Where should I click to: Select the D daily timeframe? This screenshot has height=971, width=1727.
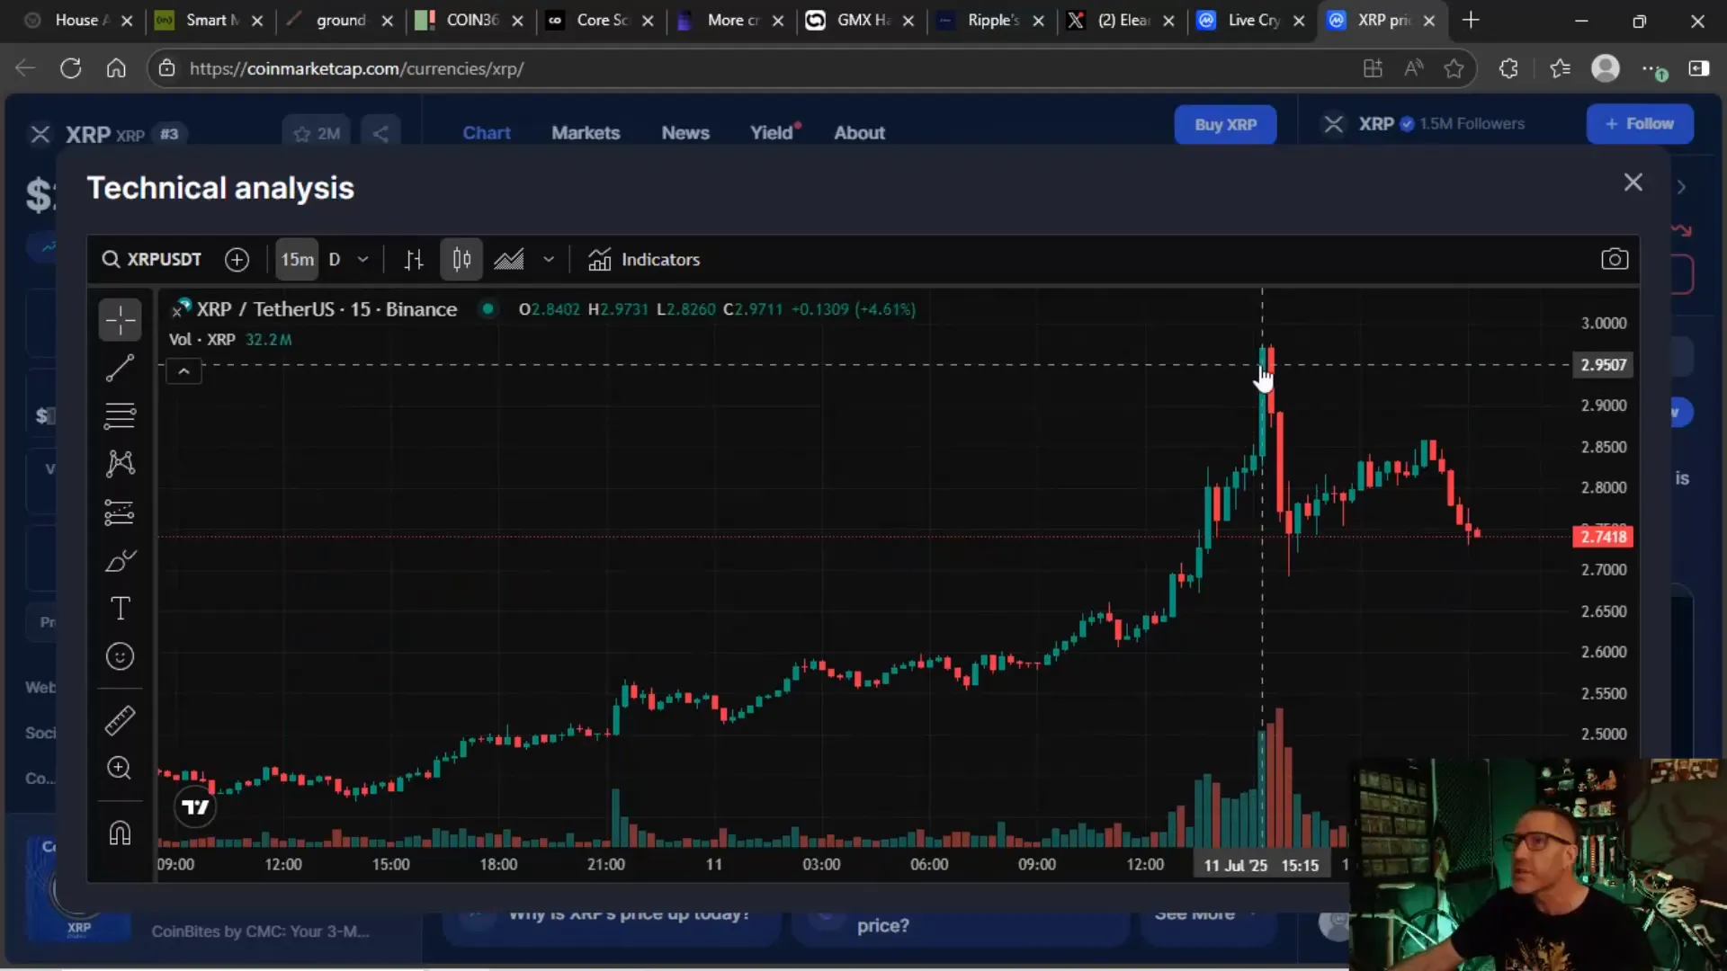click(335, 260)
